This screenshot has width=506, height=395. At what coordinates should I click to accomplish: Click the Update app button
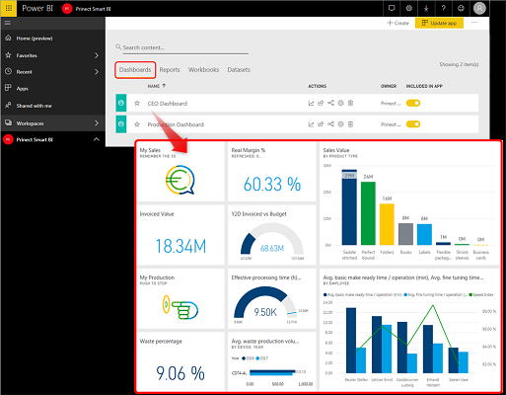439,23
